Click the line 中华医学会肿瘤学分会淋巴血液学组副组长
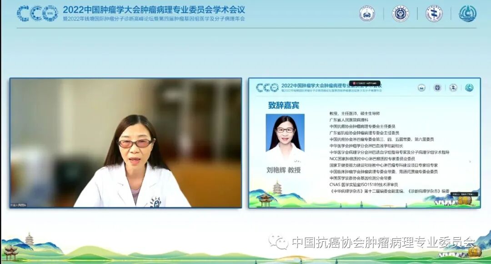Screen dimensions: 491x264 366,146
